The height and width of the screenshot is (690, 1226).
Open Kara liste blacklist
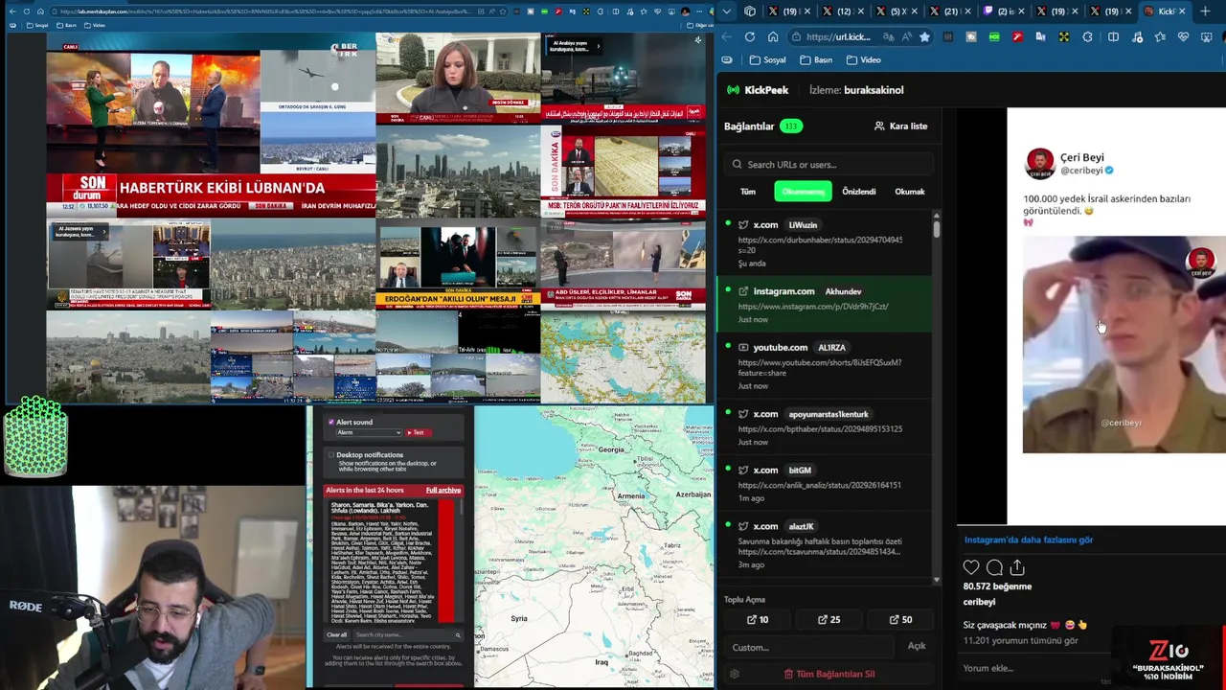[900, 126]
